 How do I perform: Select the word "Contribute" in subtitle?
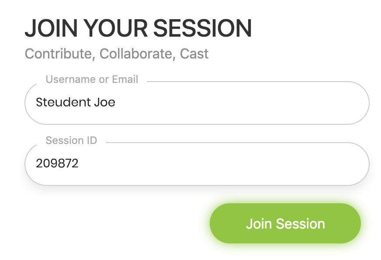(58, 54)
